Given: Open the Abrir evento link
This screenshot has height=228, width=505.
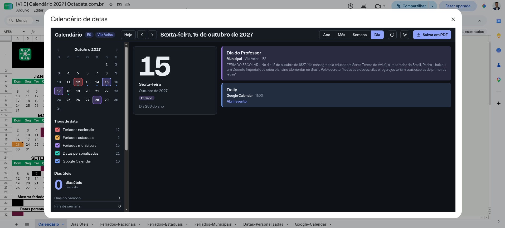Looking at the screenshot, I should (x=236, y=101).
